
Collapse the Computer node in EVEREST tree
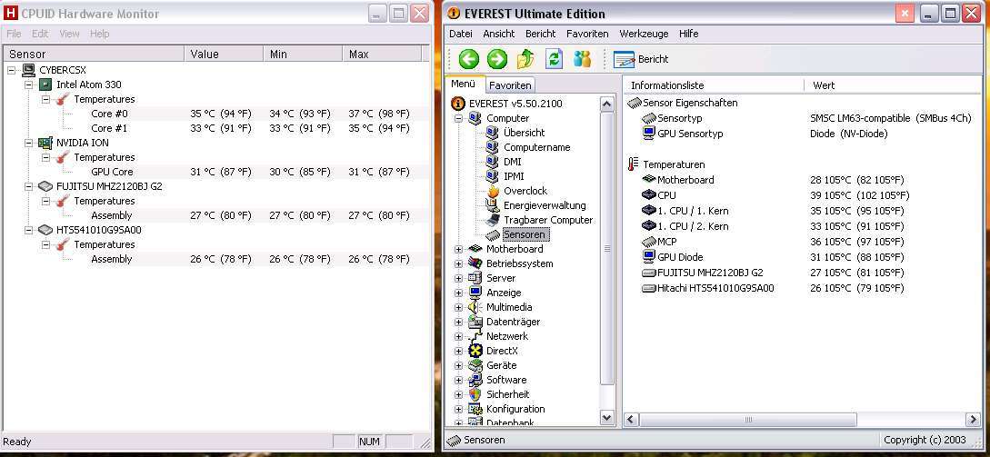458,118
